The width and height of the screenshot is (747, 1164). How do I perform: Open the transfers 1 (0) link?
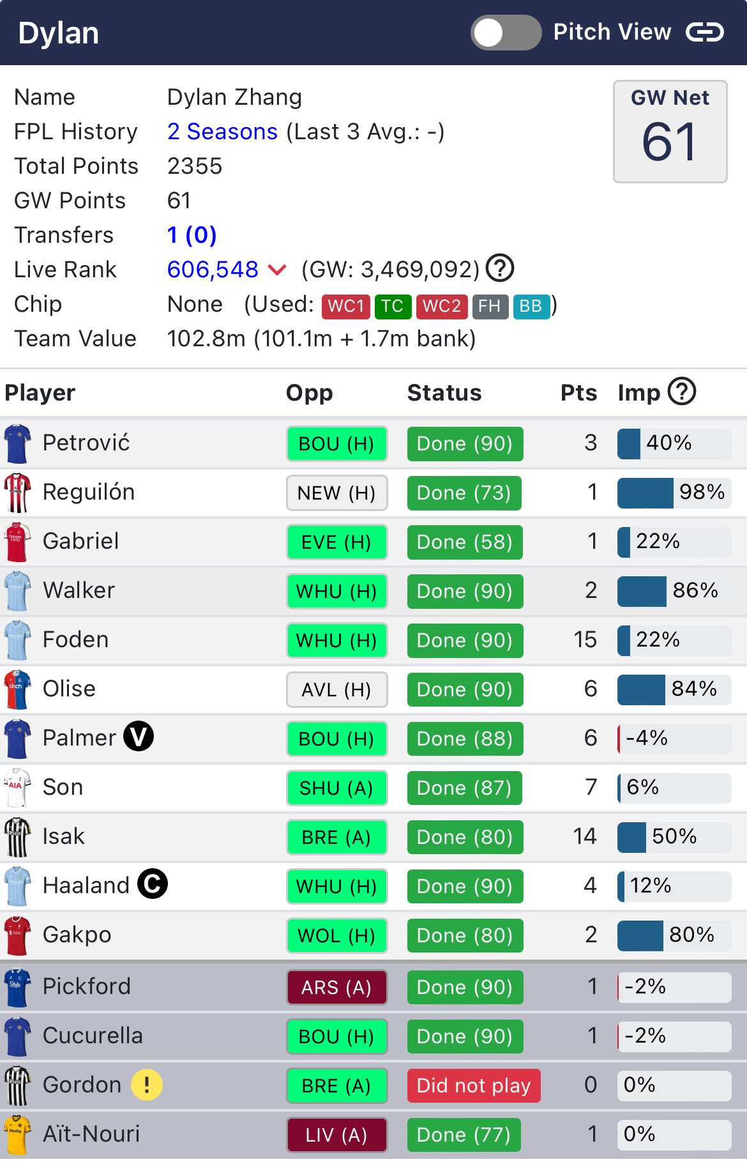point(192,235)
